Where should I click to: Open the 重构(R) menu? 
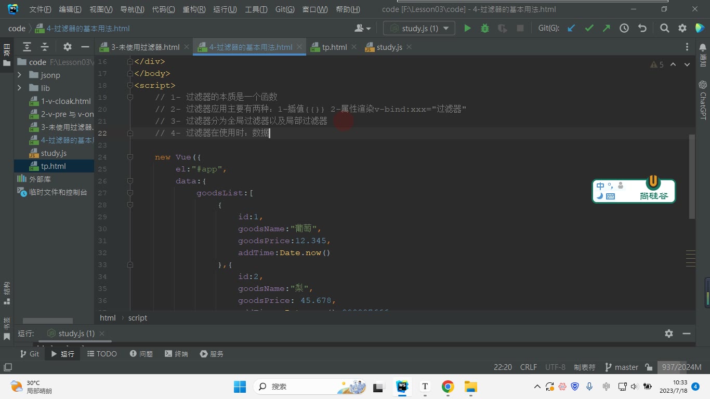coord(194,9)
